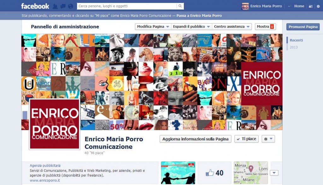Click the Agenzia pubblicitaria category link
This screenshot has width=323, height=185.
coord(45,165)
